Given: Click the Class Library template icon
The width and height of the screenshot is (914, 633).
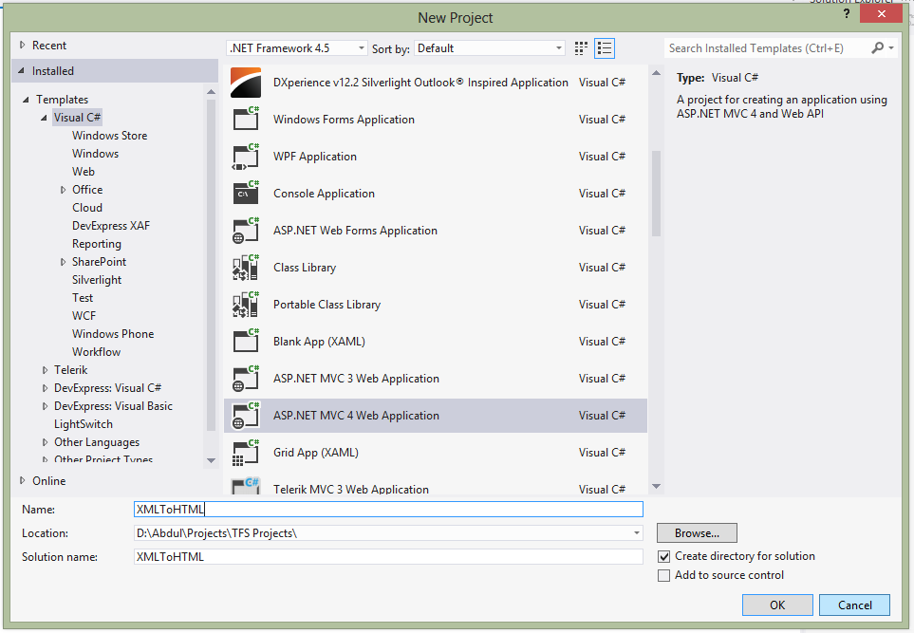Looking at the screenshot, I should [246, 268].
